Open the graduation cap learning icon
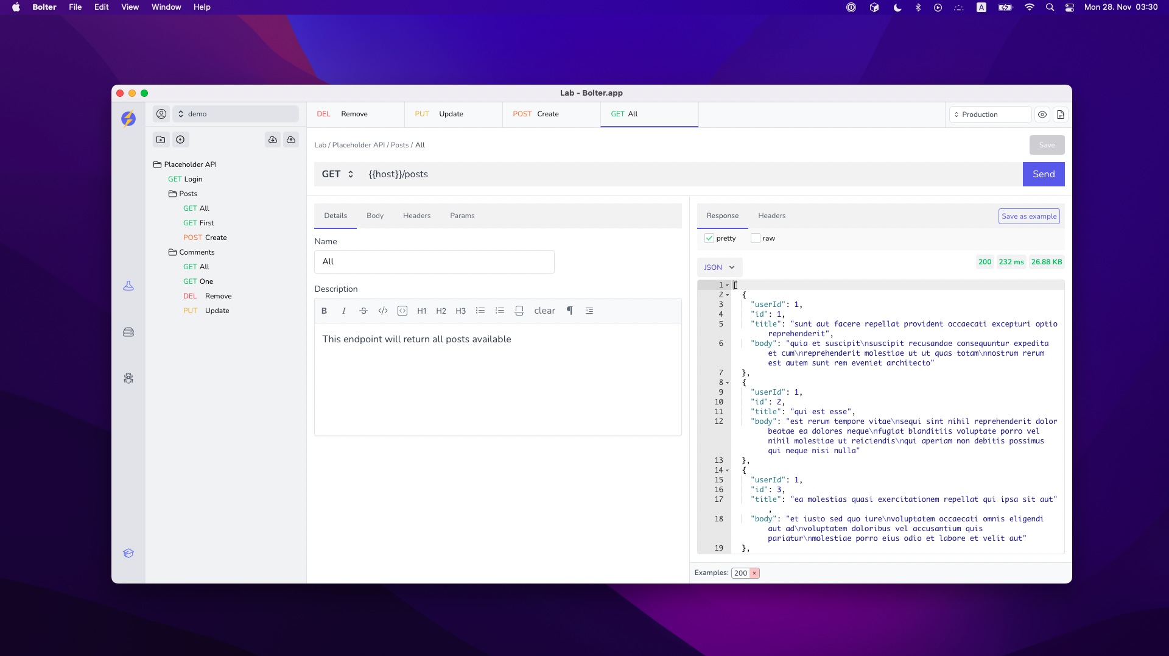Viewport: 1169px width, 656px height. click(x=128, y=553)
